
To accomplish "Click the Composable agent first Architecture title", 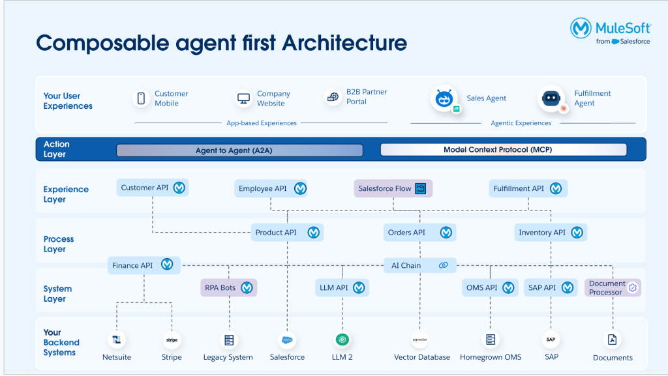I will 222,43.
